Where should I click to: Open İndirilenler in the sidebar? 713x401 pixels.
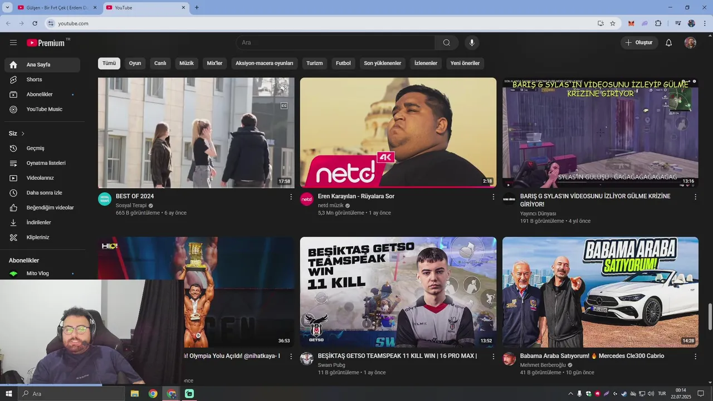click(x=42, y=222)
